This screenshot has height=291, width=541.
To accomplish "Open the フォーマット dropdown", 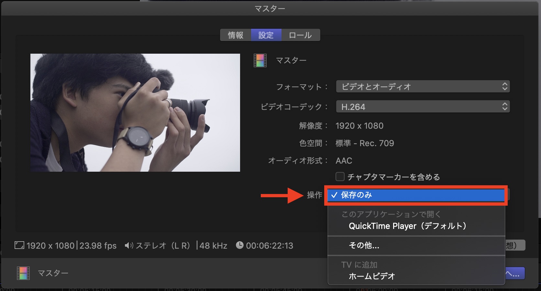I will [423, 87].
